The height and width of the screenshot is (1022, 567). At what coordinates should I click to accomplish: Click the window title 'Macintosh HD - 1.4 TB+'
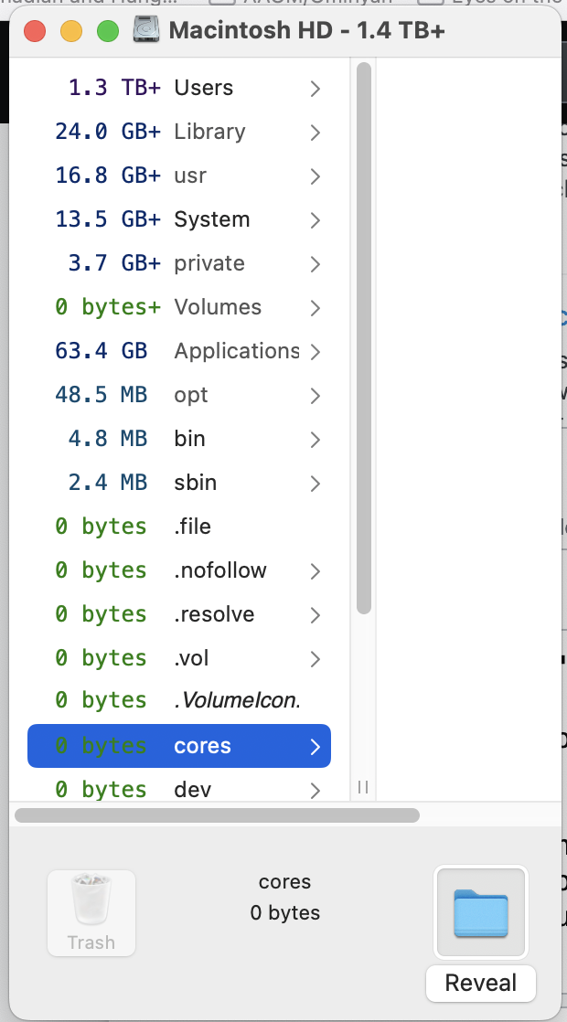pyautogui.click(x=307, y=30)
